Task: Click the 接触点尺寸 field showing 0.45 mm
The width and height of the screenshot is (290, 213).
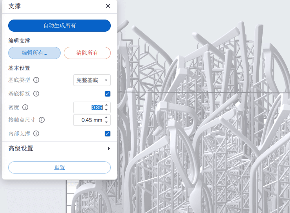Action: click(89, 120)
